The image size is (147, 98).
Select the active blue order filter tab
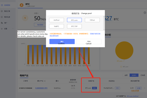(x=134, y=75)
